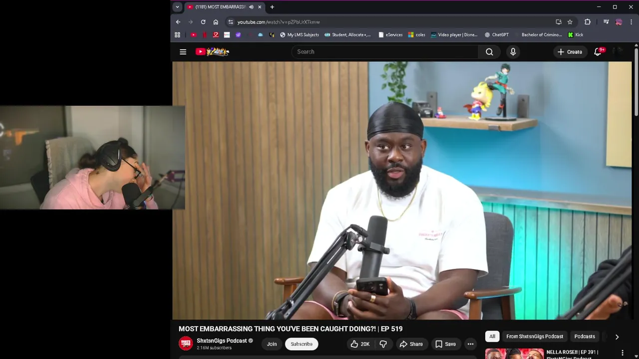Save video to playlist
639x359 pixels.
[x=445, y=344]
